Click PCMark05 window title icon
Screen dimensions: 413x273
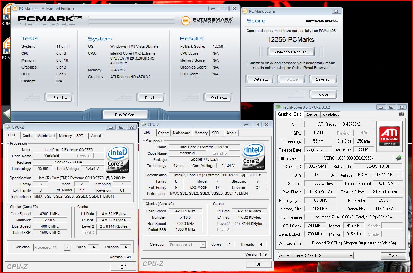point(15,8)
